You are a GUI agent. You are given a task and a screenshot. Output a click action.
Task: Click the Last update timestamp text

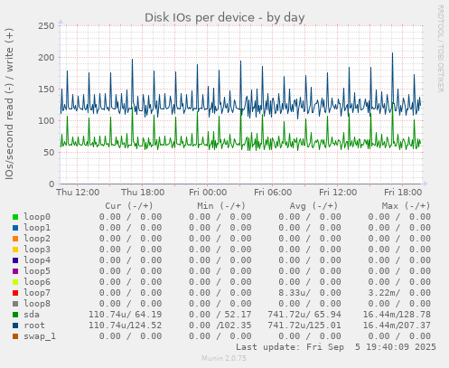tap(336, 347)
